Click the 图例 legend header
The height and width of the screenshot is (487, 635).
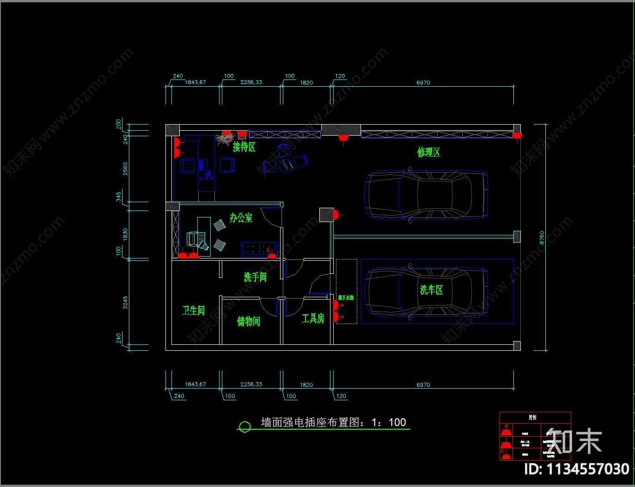(533, 417)
